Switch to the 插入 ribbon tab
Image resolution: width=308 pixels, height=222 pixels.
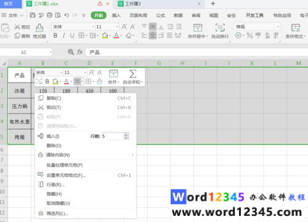(x=116, y=15)
